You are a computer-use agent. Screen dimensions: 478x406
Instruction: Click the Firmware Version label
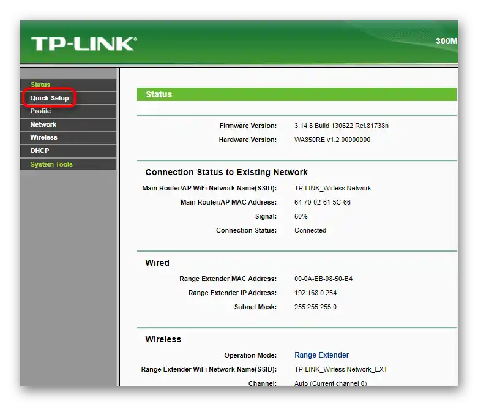[248, 126]
